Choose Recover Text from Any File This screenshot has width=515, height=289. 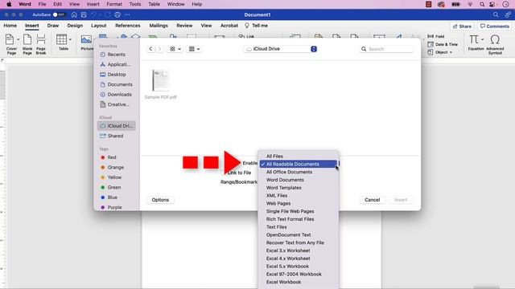(x=299, y=242)
